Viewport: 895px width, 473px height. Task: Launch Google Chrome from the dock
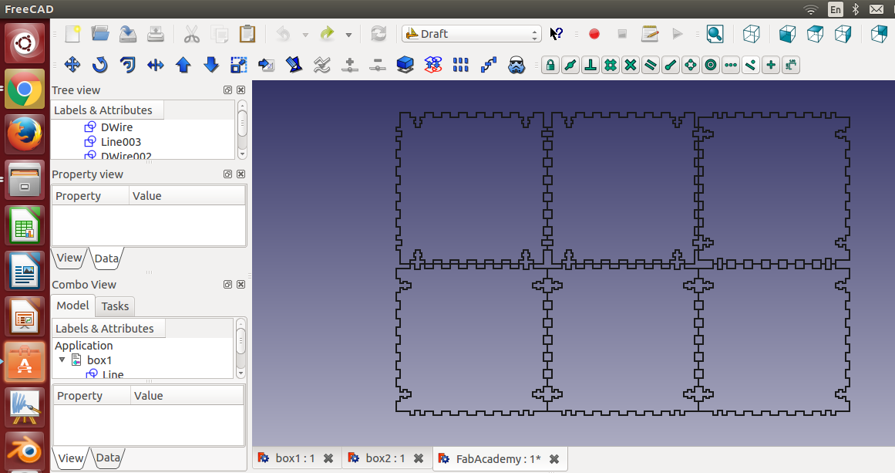tap(25, 89)
